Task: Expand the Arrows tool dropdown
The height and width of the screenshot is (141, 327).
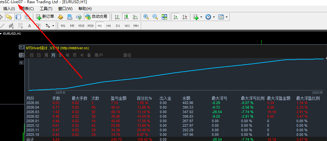Action: click(x=53, y=26)
